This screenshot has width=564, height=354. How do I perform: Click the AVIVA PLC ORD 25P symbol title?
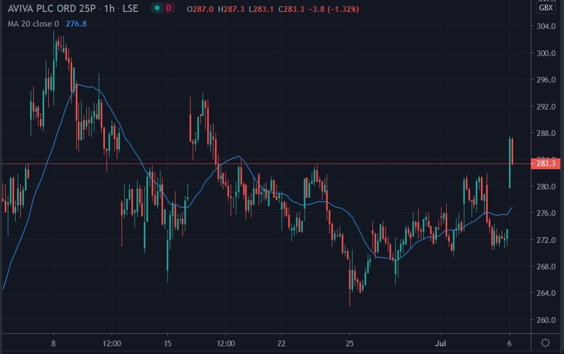50,9
